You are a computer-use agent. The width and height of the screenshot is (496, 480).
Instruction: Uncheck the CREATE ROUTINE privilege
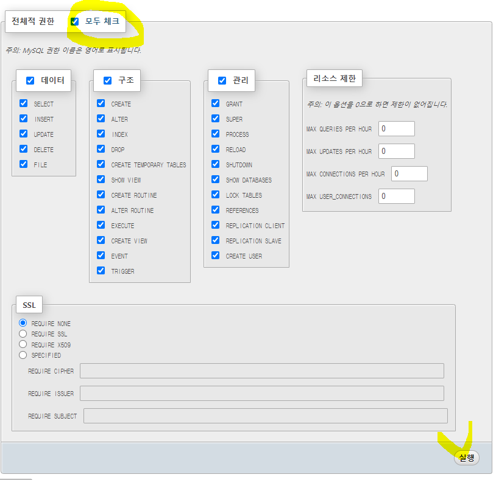(x=101, y=194)
